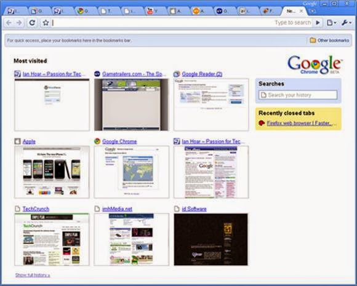Reload the current page
Image resolution: width=357 pixels, height=286 pixels.
pos(33,23)
